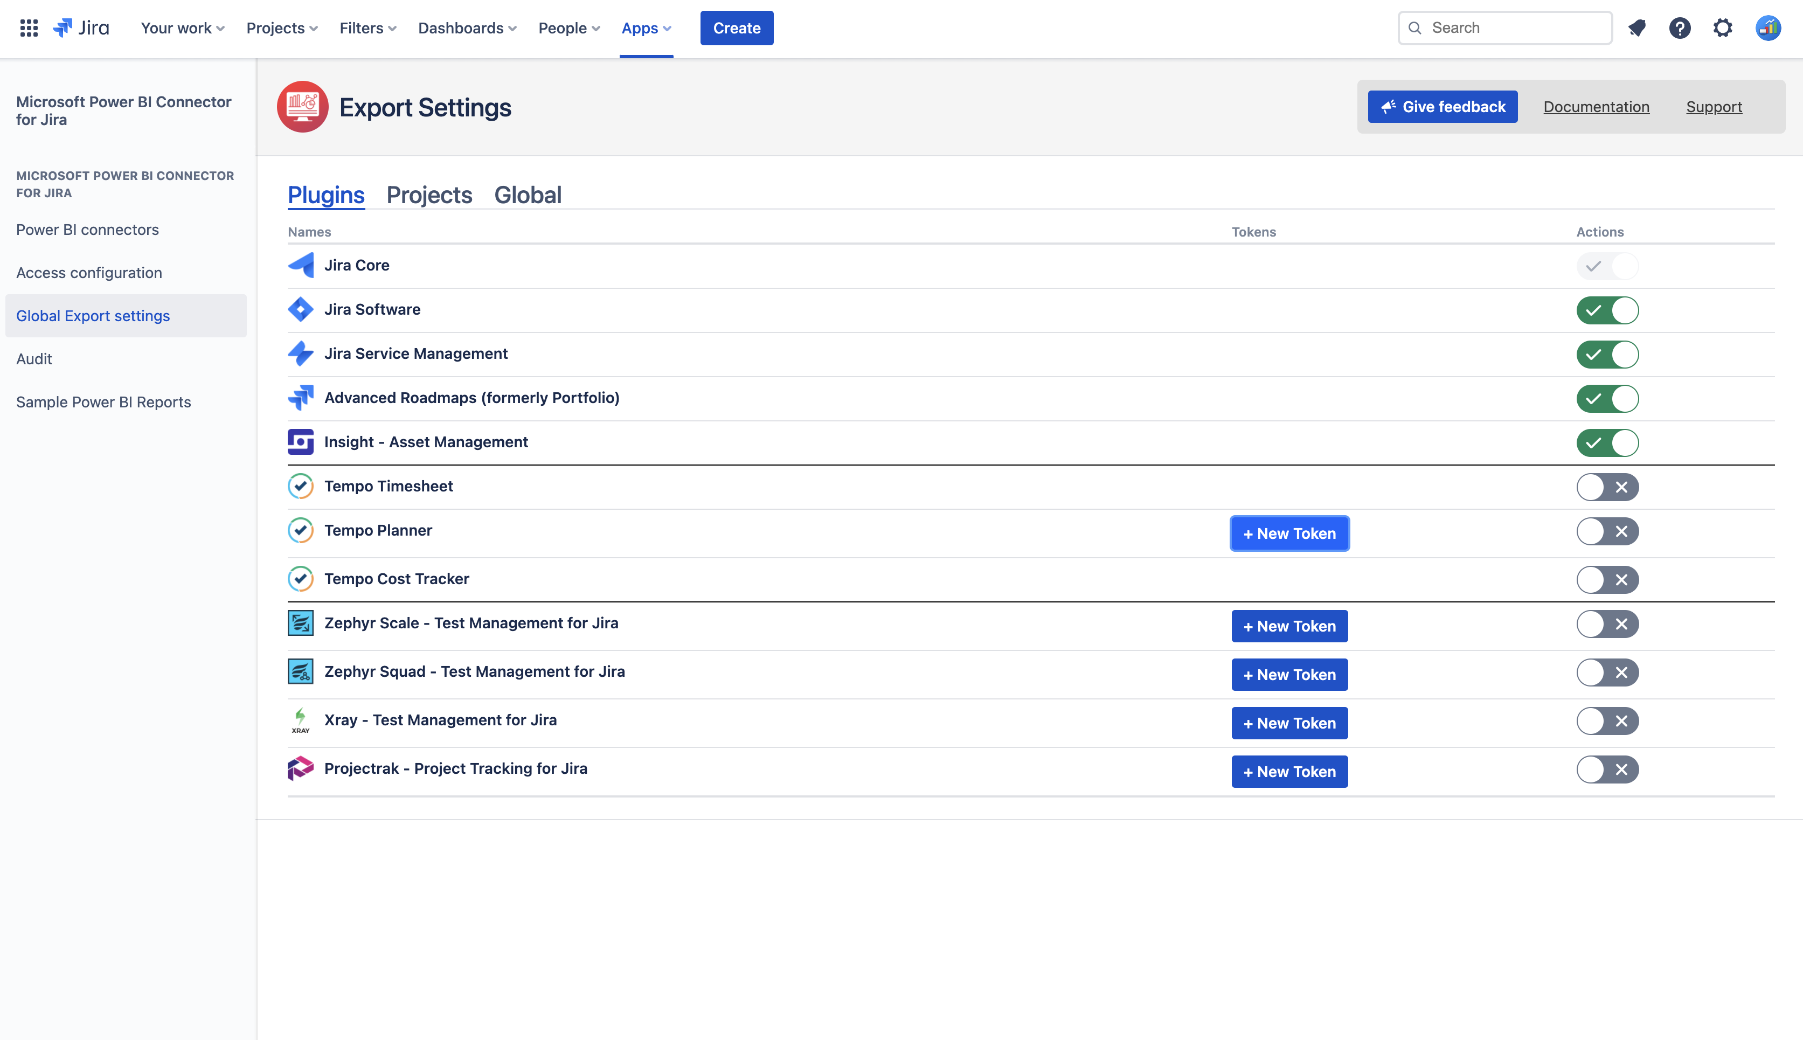Click the Microsoft Power BI Connector sidebar title
The image size is (1803, 1040).
[x=124, y=110]
